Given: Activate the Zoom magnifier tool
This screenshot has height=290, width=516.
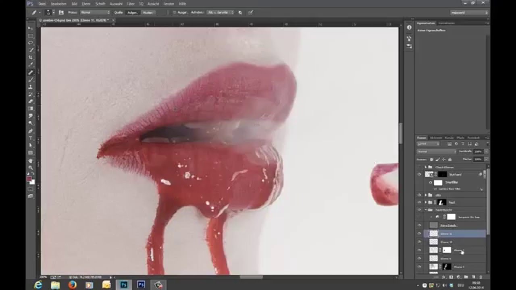Looking at the screenshot, I should pyautogui.click(x=31, y=168).
